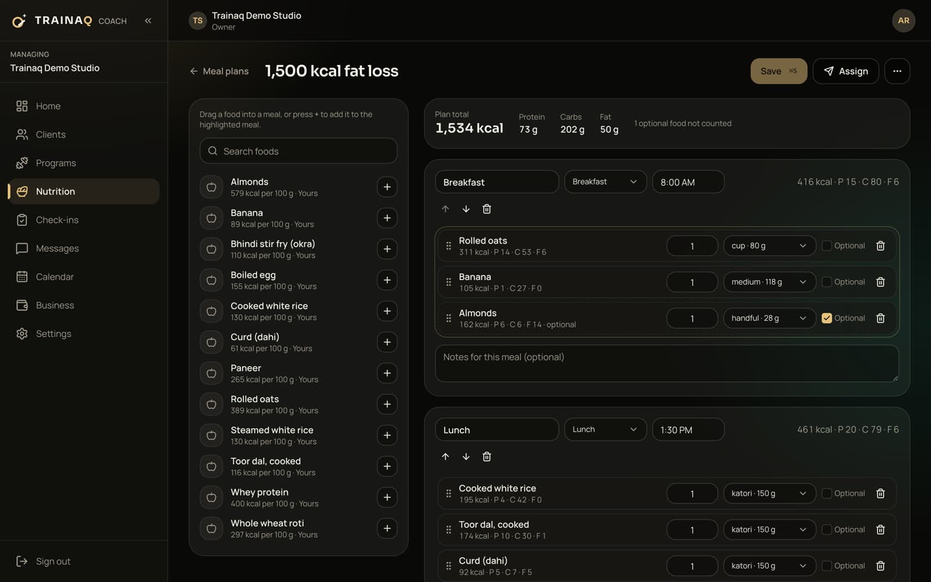Go back to Meal plans
931x582 pixels.
point(219,71)
